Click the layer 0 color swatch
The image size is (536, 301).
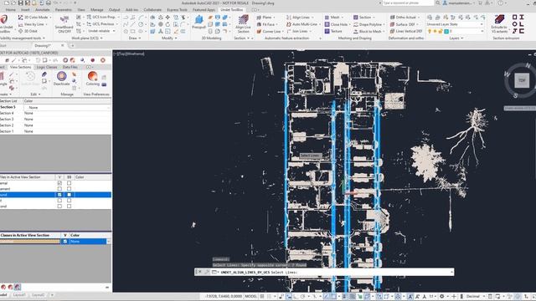click(446, 31)
